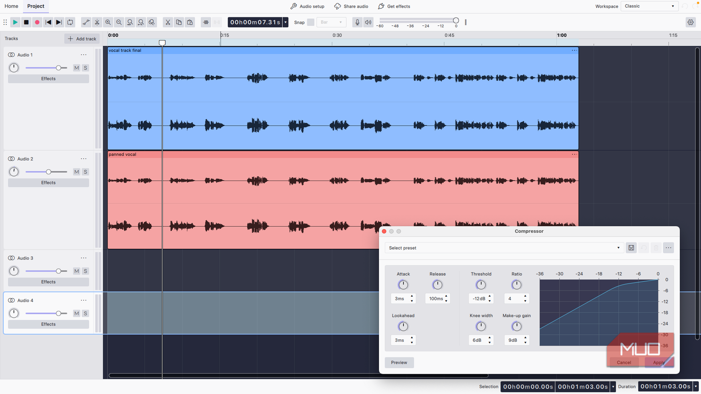Open more options in Compressor dialog
The image size is (701, 394).
point(668,248)
